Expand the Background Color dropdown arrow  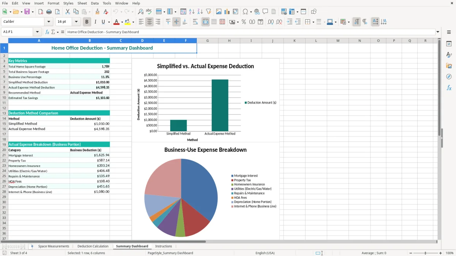(x=133, y=22)
